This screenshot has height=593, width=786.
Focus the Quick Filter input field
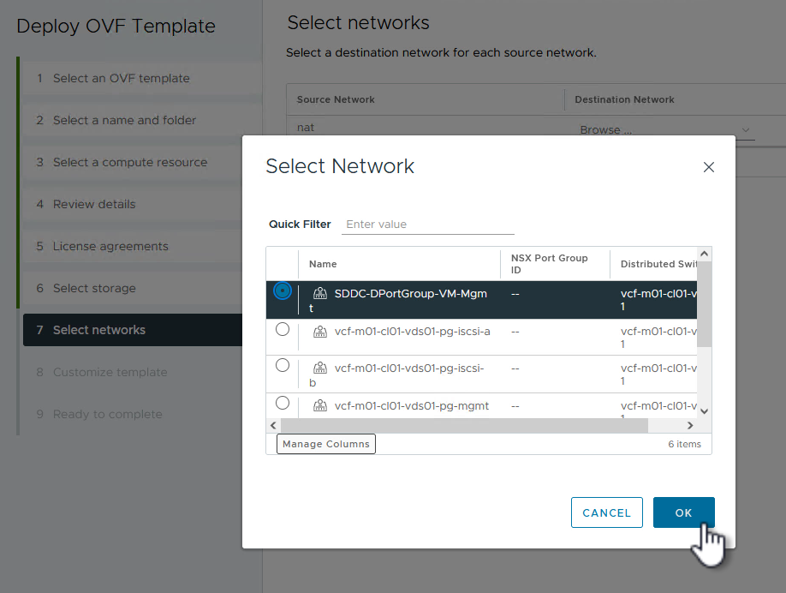[428, 225]
